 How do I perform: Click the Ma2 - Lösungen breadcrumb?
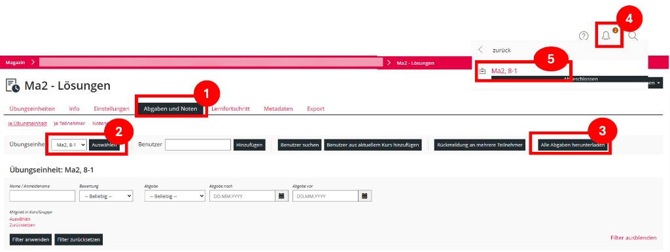415,63
